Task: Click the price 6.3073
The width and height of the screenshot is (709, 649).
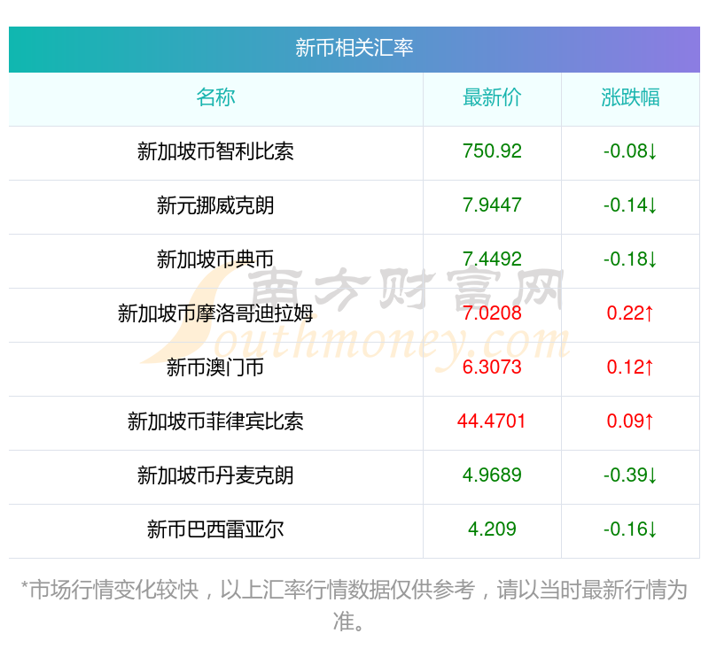Action: pos(492,367)
